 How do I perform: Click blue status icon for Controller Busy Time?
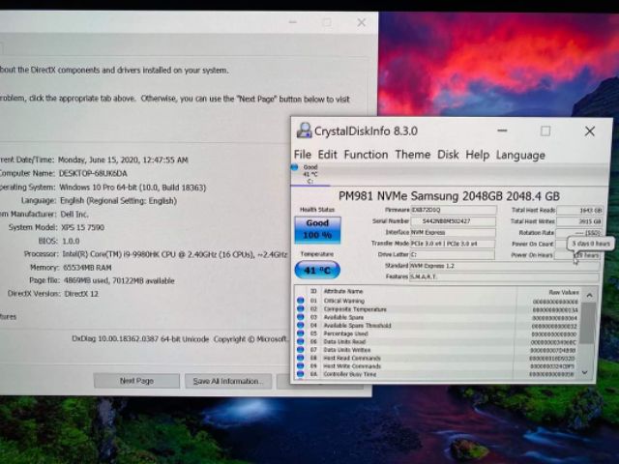click(x=301, y=374)
